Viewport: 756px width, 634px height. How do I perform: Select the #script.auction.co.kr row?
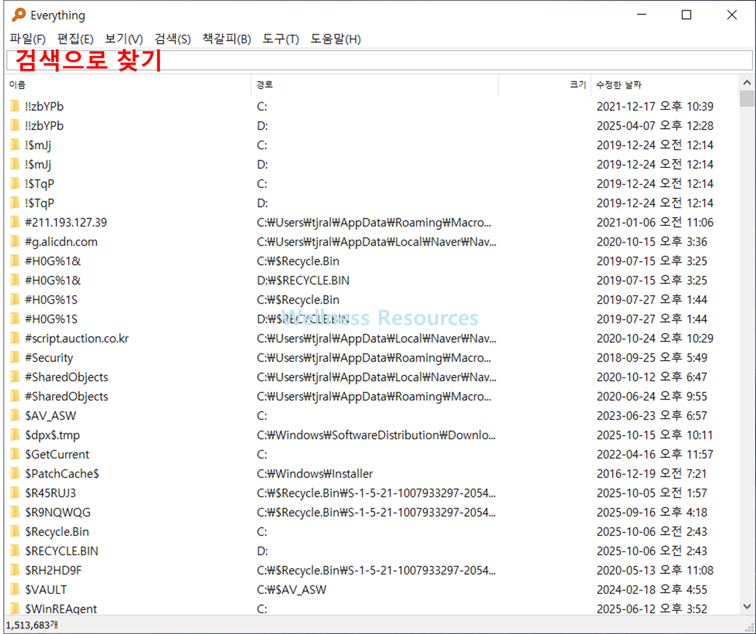(77, 338)
